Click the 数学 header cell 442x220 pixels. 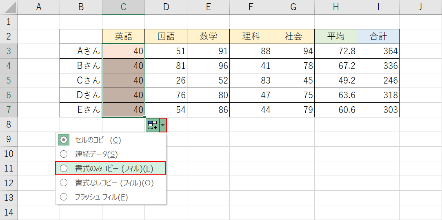pos(208,36)
